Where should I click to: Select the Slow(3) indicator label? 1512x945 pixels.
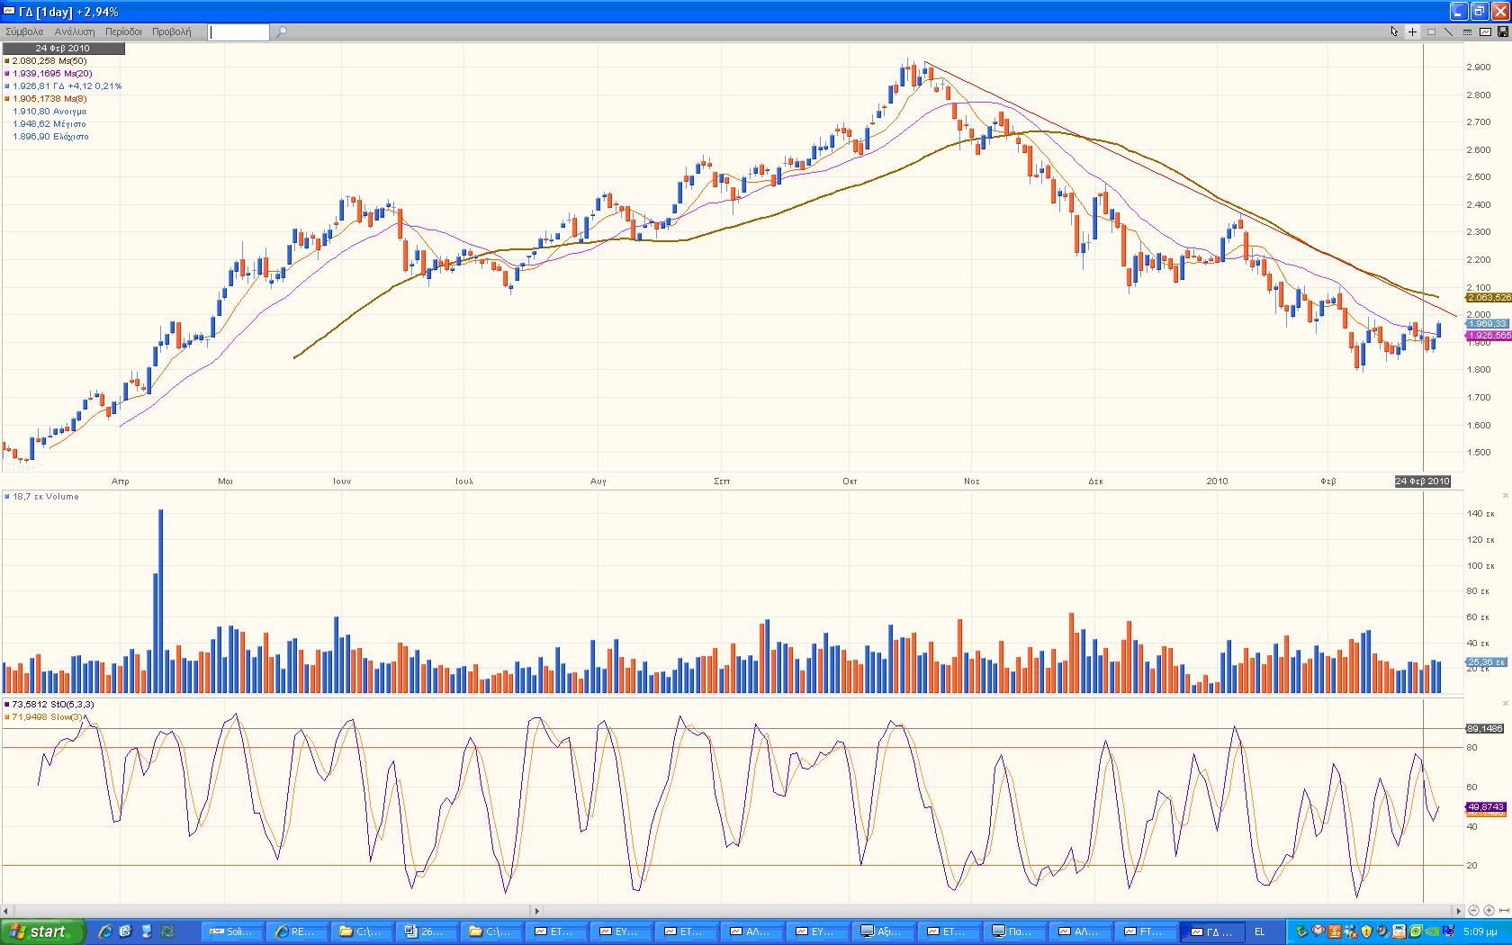pyautogui.click(x=45, y=717)
